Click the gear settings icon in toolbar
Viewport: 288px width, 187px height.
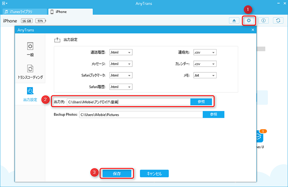(249, 20)
